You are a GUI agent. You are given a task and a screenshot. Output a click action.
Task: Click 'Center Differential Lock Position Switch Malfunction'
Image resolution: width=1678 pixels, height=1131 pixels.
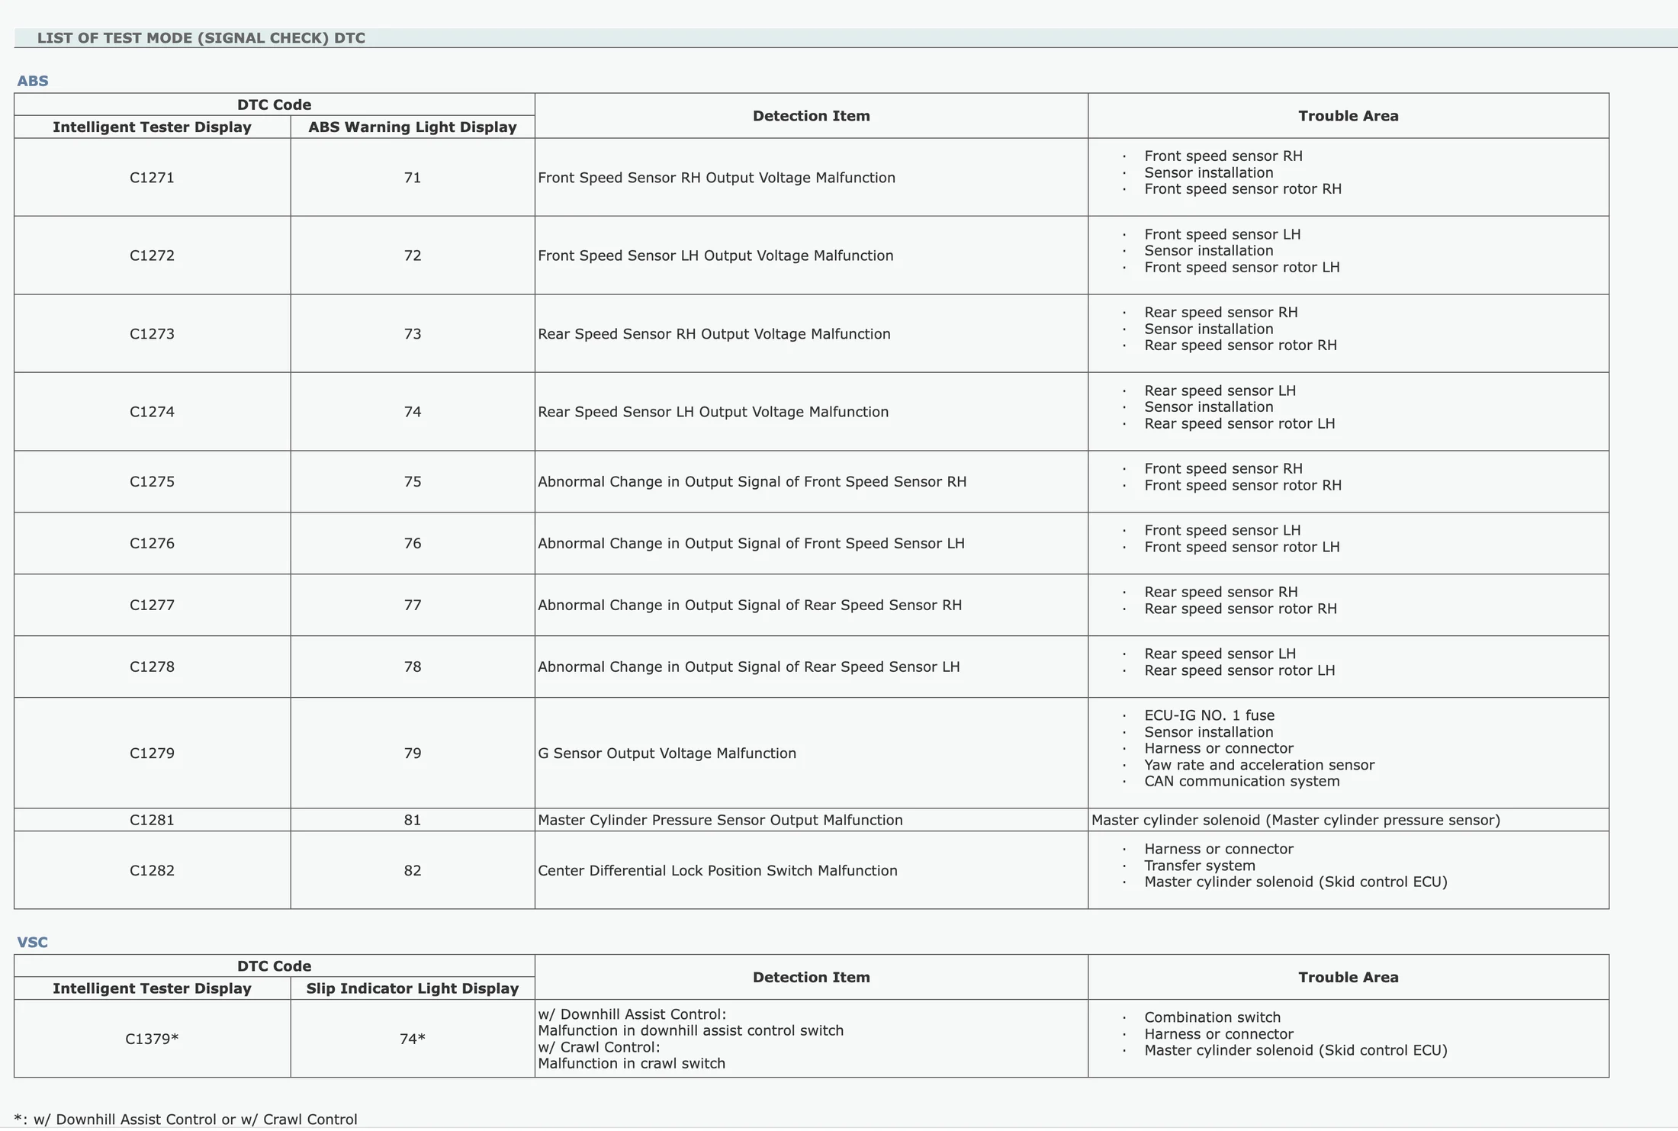coord(718,871)
